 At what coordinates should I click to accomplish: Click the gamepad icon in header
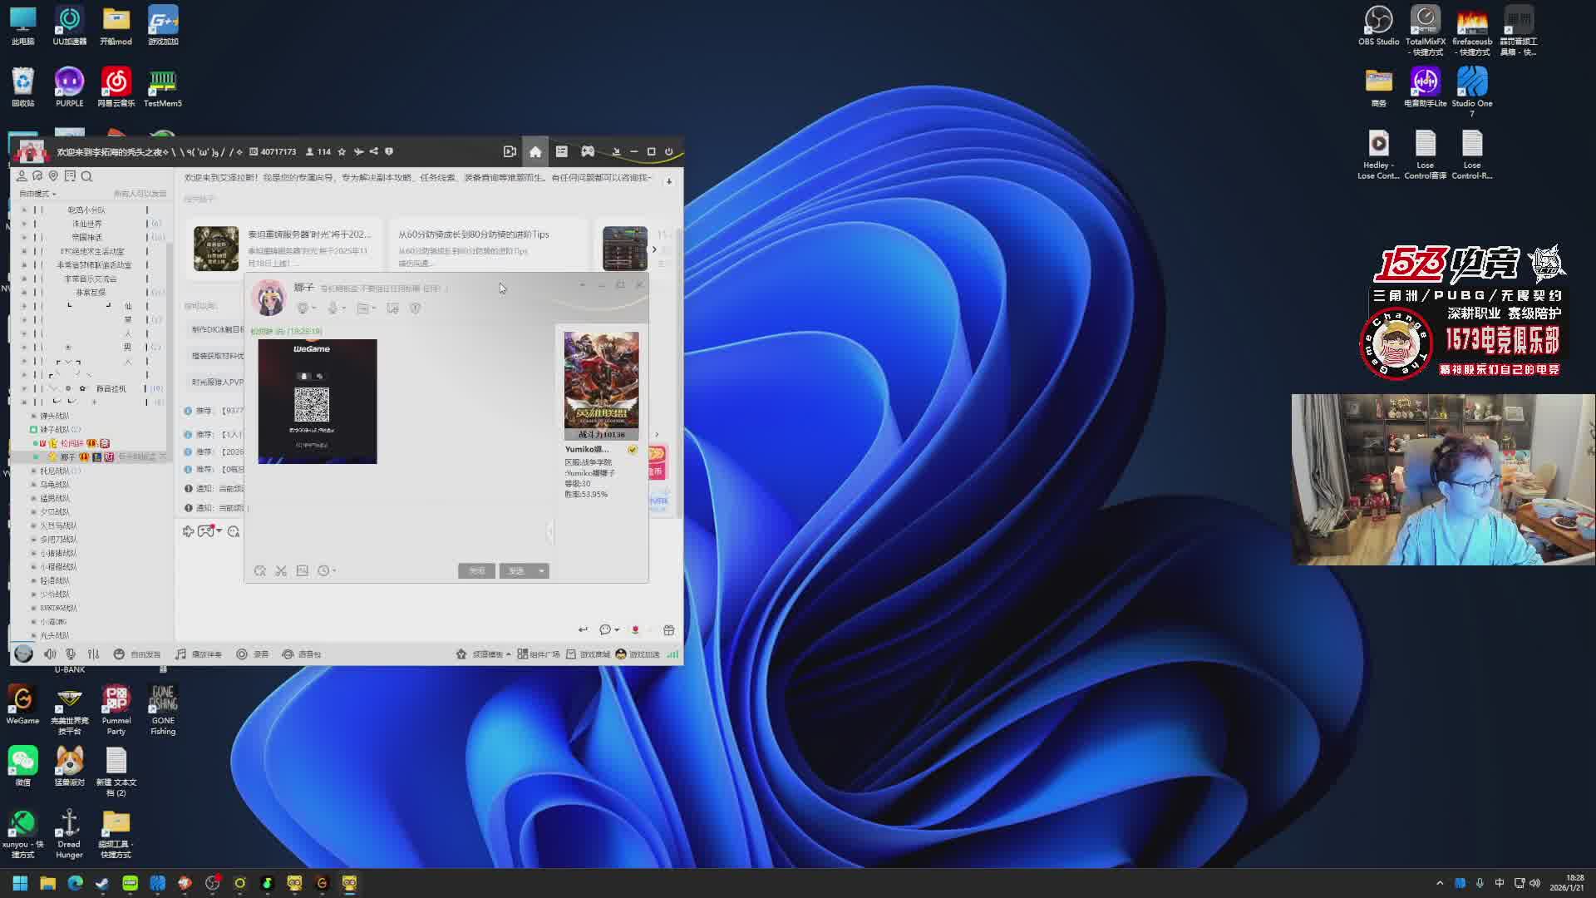pyautogui.click(x=588, y=151)
